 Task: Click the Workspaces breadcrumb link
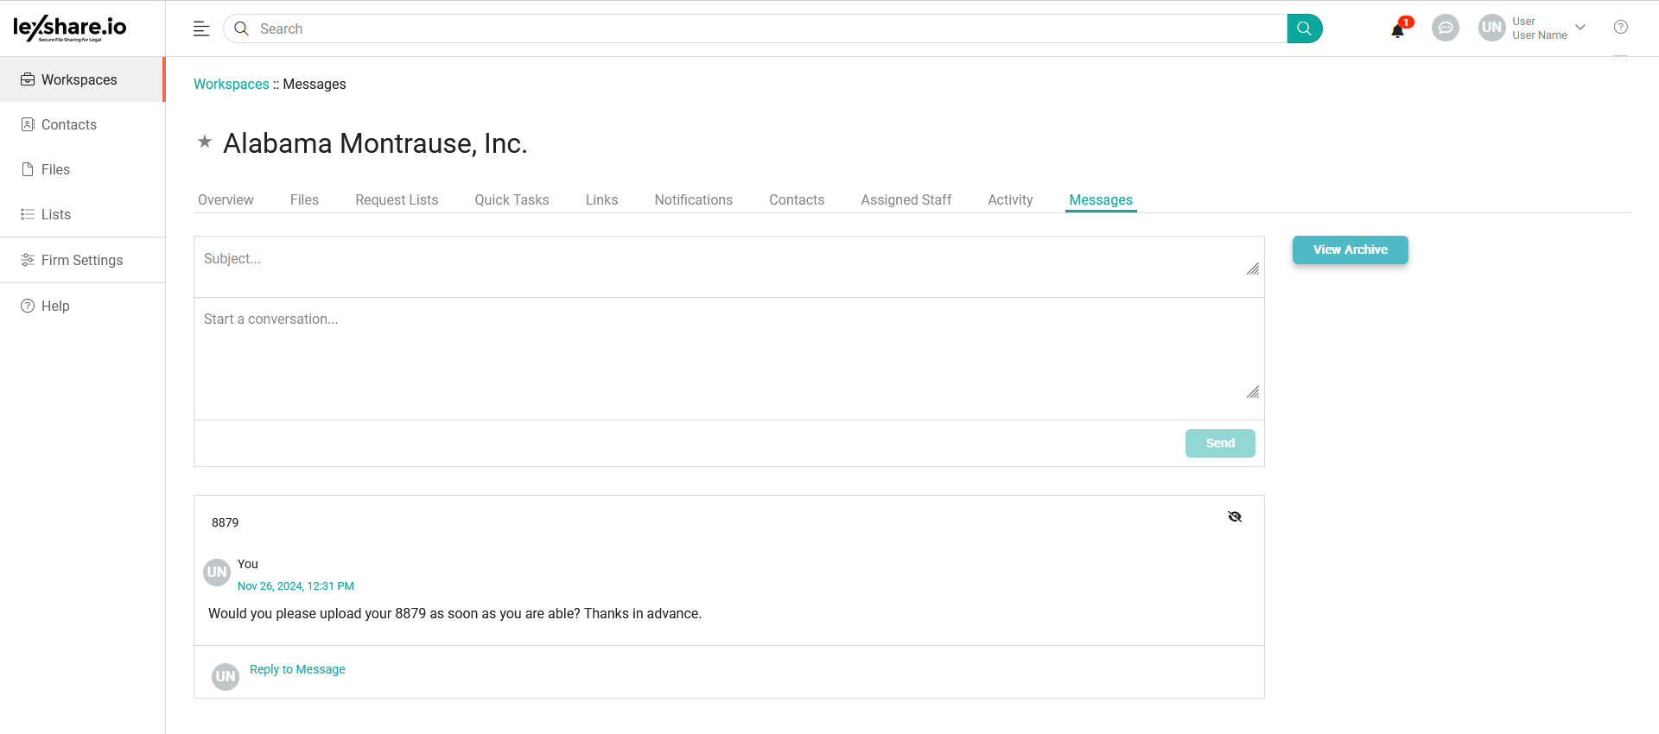click(x=231, y=84)
